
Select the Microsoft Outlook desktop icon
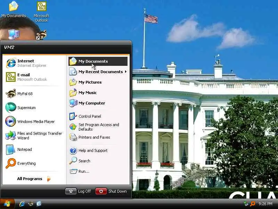[x=41, y=11]
